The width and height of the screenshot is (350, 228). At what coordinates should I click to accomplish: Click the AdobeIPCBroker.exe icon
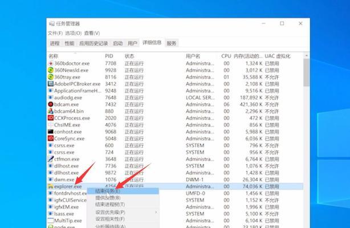pos(51,84)
